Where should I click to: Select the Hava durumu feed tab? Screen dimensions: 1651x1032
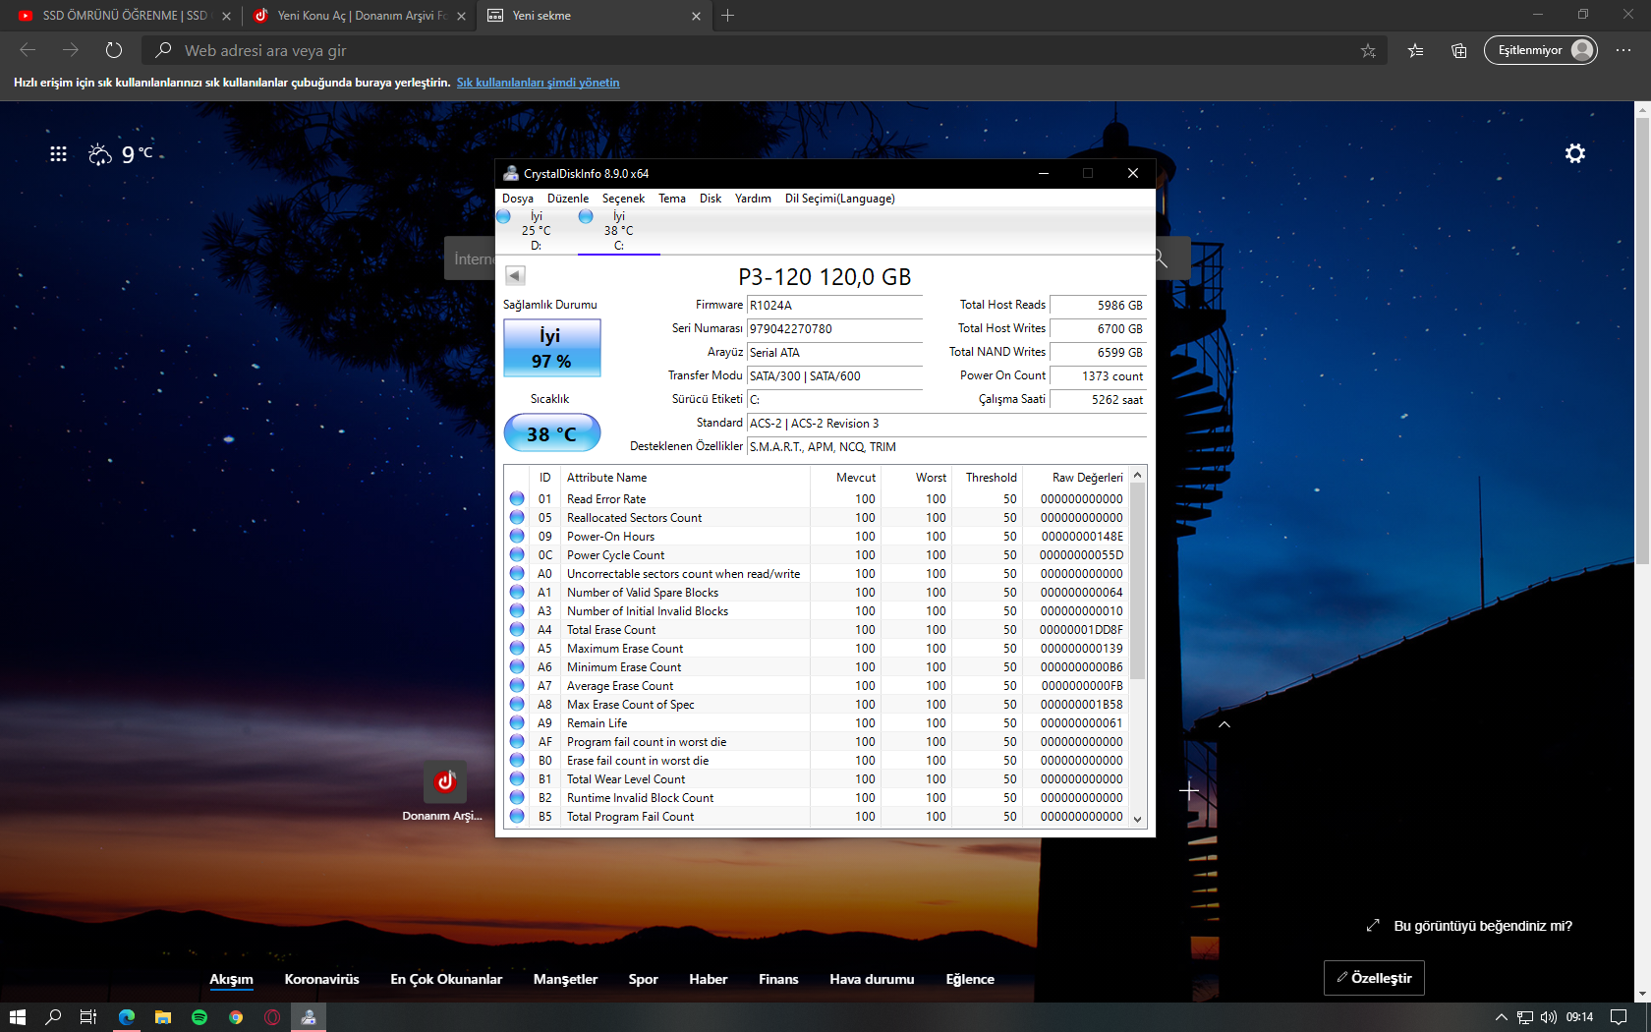click(x=872, y=979)
